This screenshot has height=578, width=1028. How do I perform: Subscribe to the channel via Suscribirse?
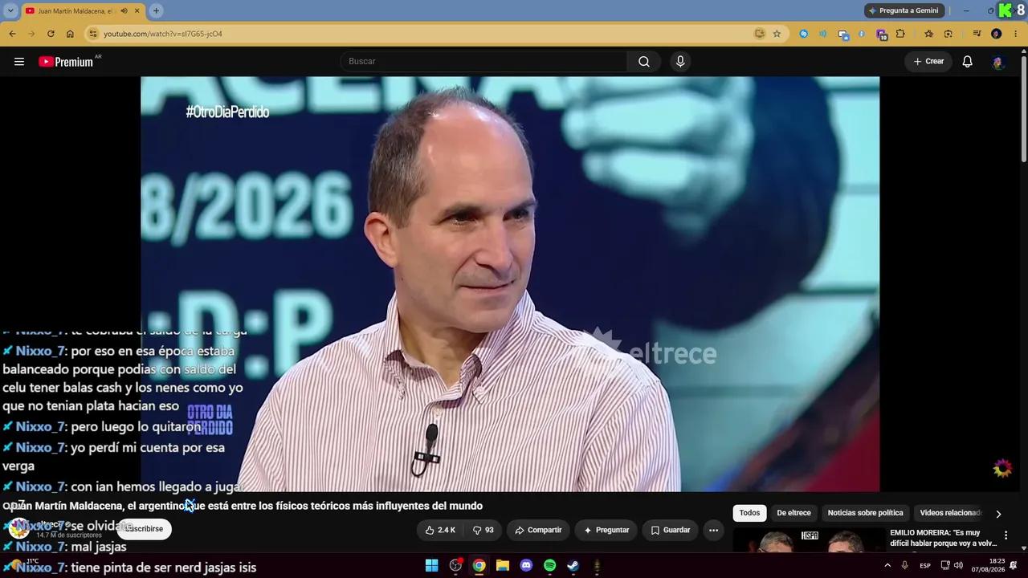click(144, 529)
